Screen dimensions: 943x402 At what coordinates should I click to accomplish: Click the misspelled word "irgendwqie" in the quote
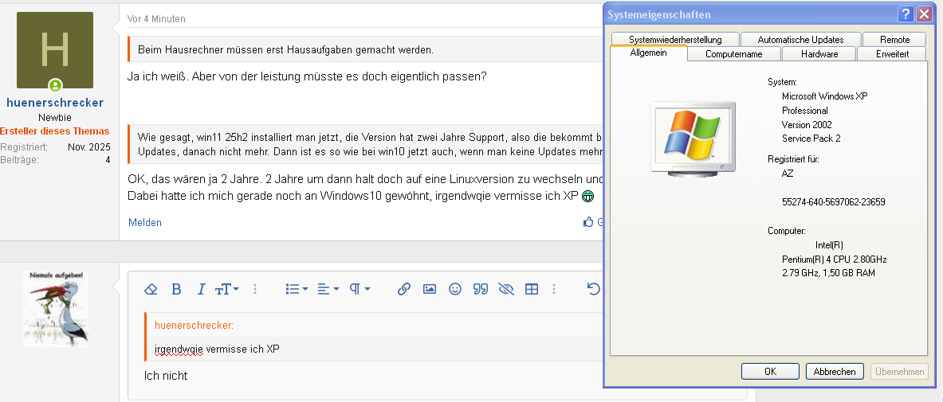[x=179, y=349]
